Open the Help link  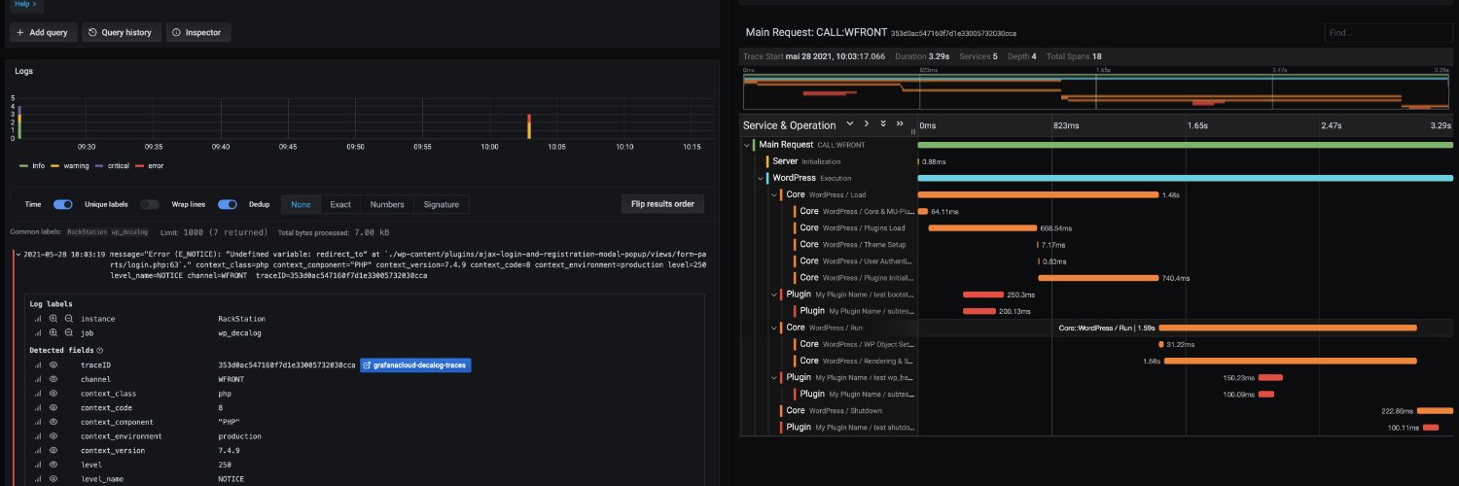pos(23,4)
